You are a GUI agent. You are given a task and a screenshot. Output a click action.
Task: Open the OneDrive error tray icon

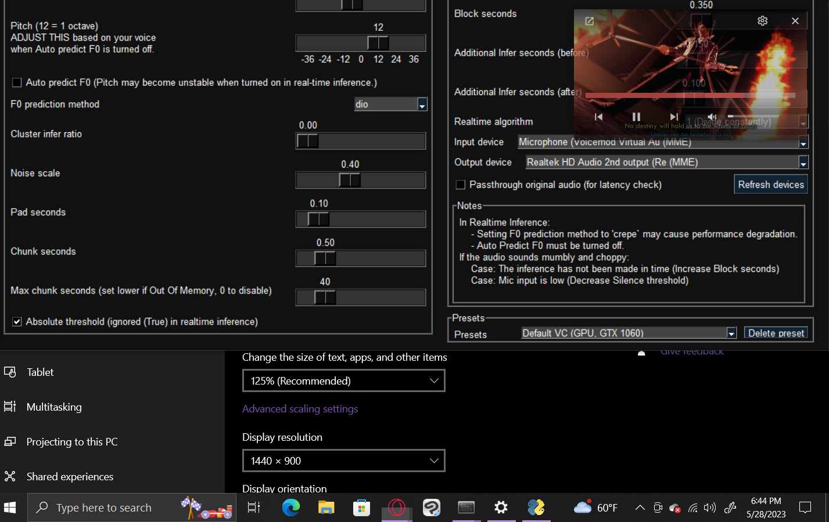pos(675,508)
